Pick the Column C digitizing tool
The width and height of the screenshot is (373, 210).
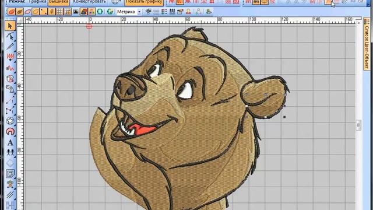coord(10,79)
